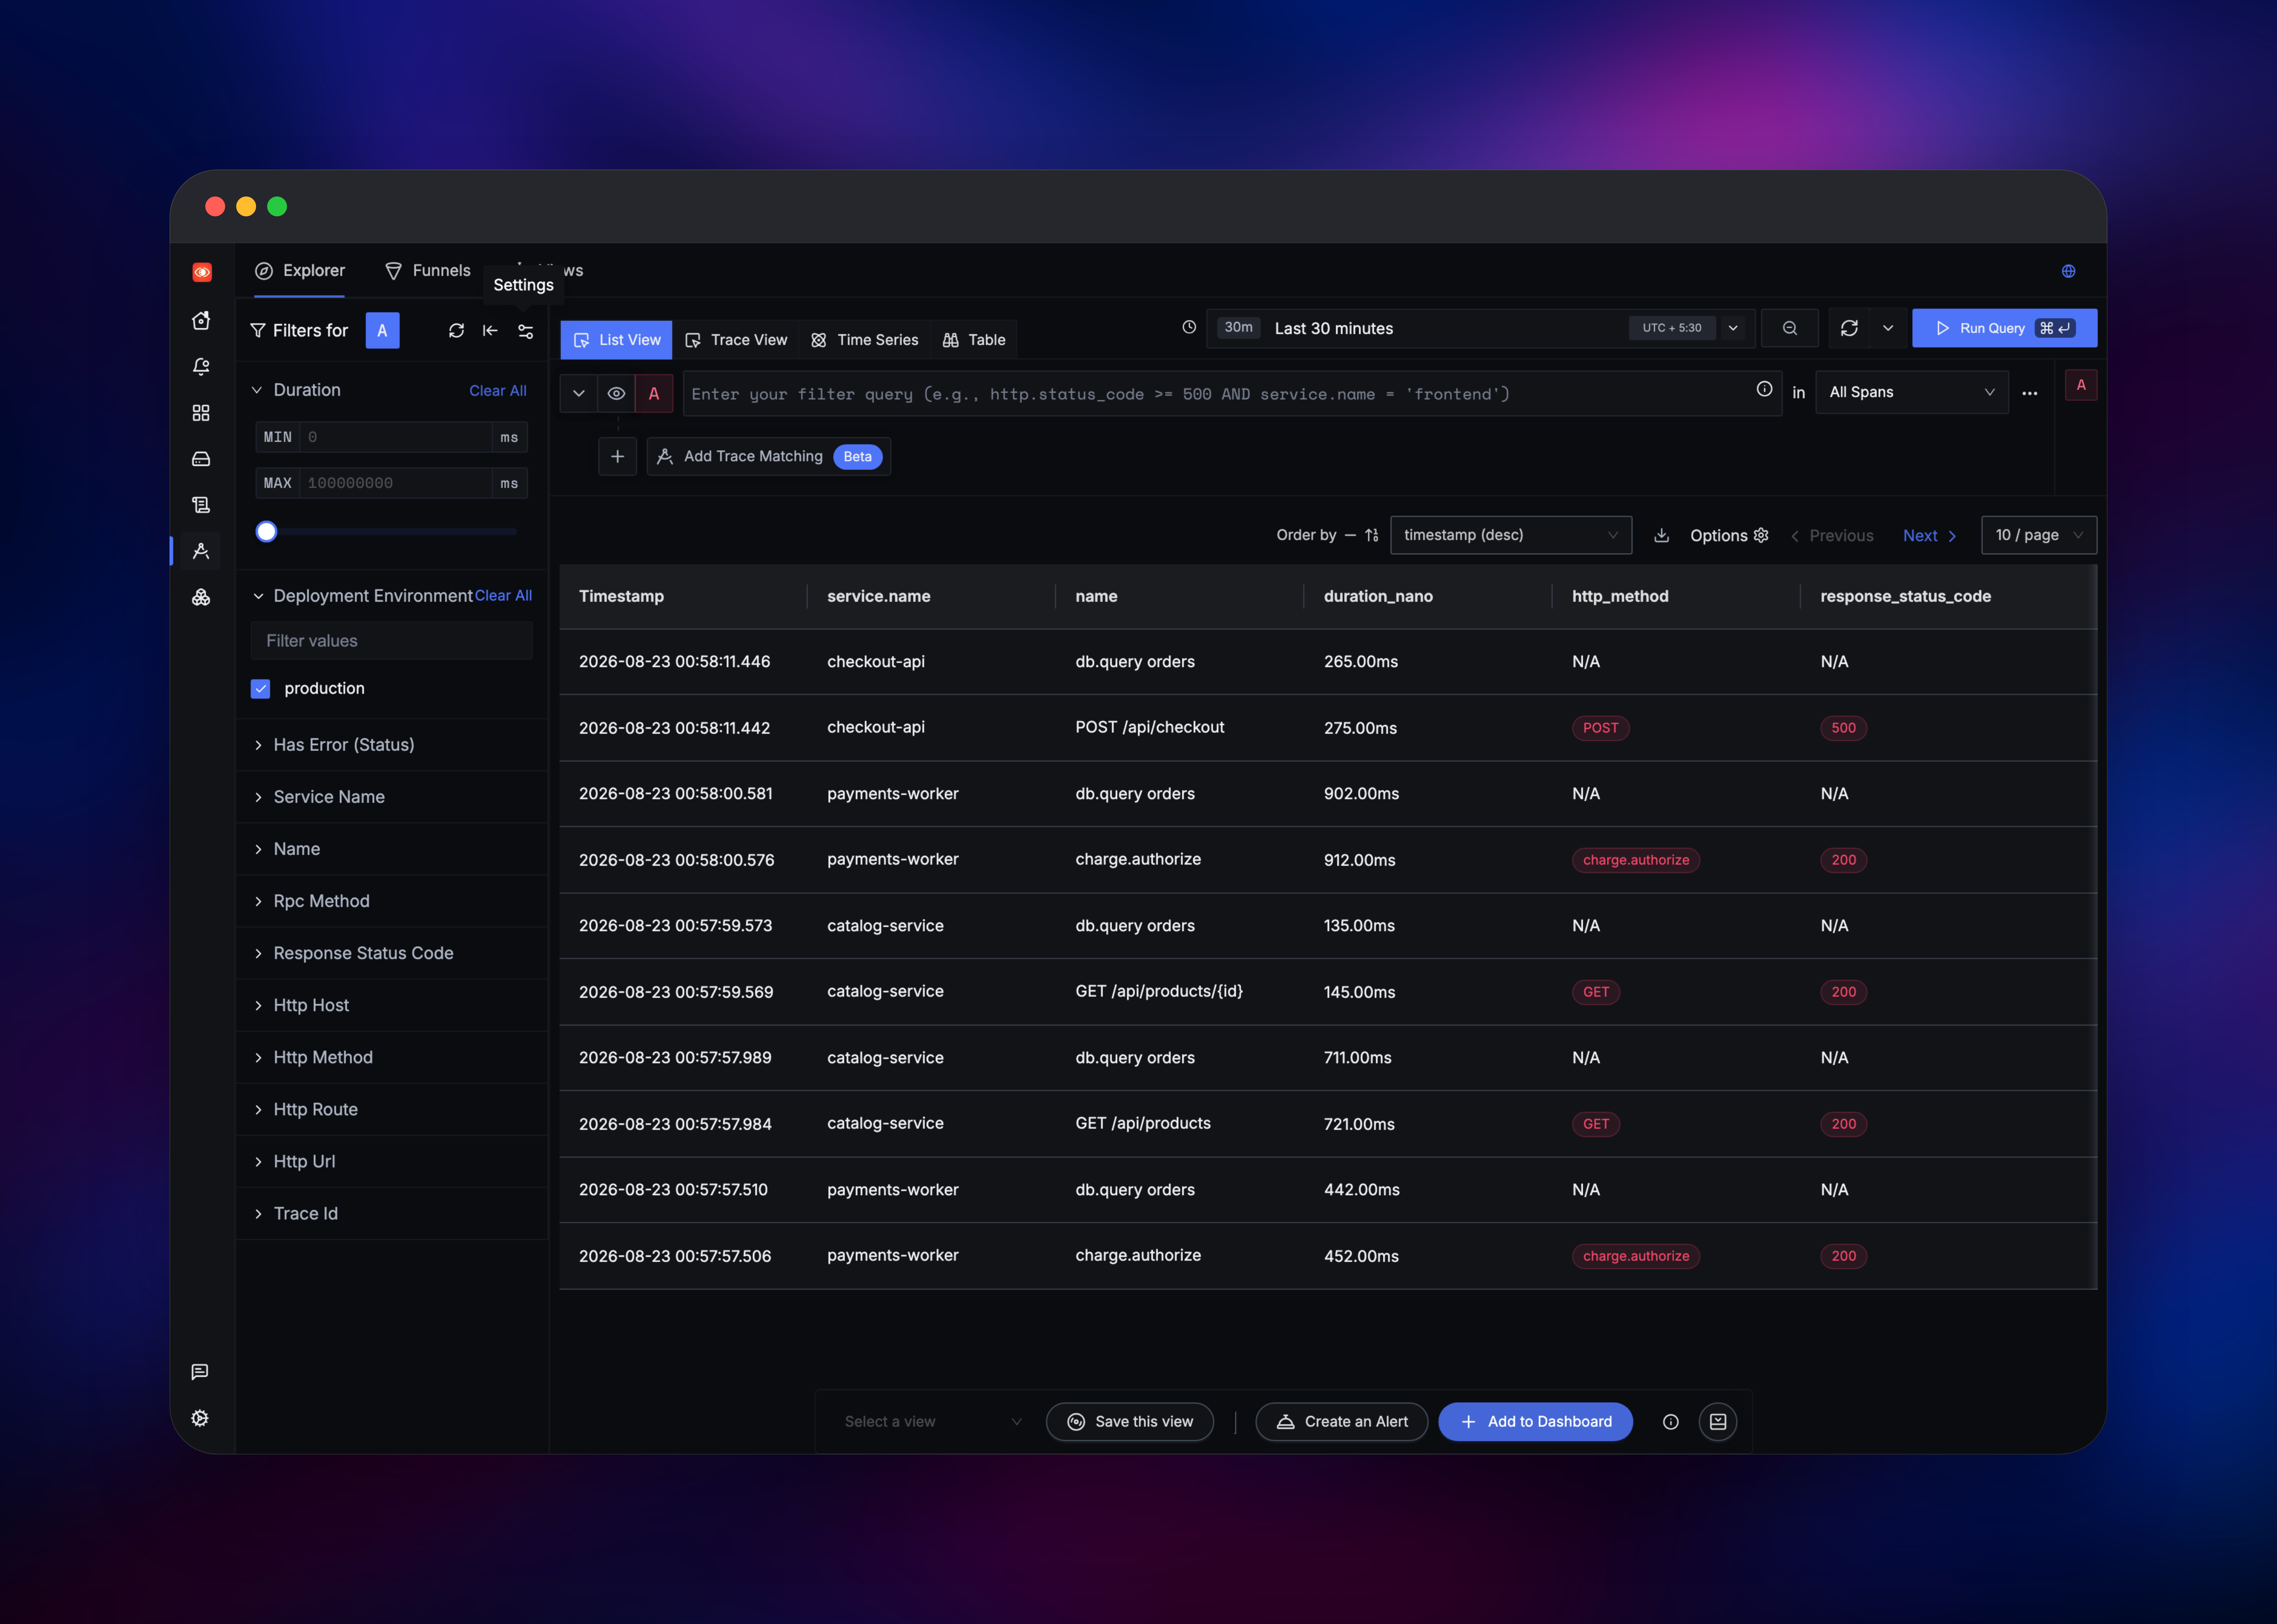This screenshot has height=1624, width=2277.
Task: Open the Settings gear in sidebar bottom
Action: (x=200, y=1418)
